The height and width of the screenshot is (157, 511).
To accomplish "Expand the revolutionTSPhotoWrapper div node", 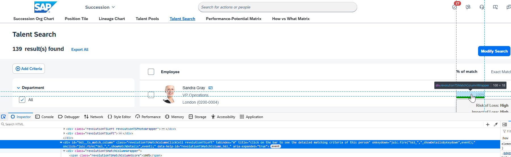I will click(64, 129).
